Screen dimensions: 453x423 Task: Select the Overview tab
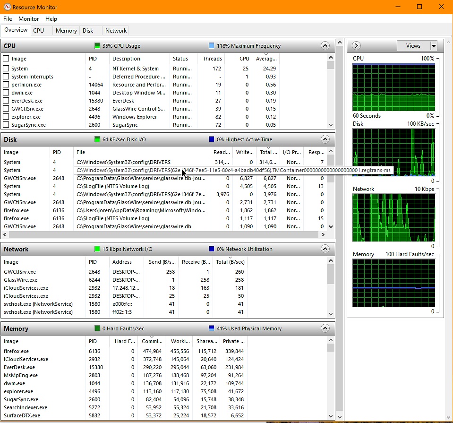pyautogui.click(x=16, y=30)
